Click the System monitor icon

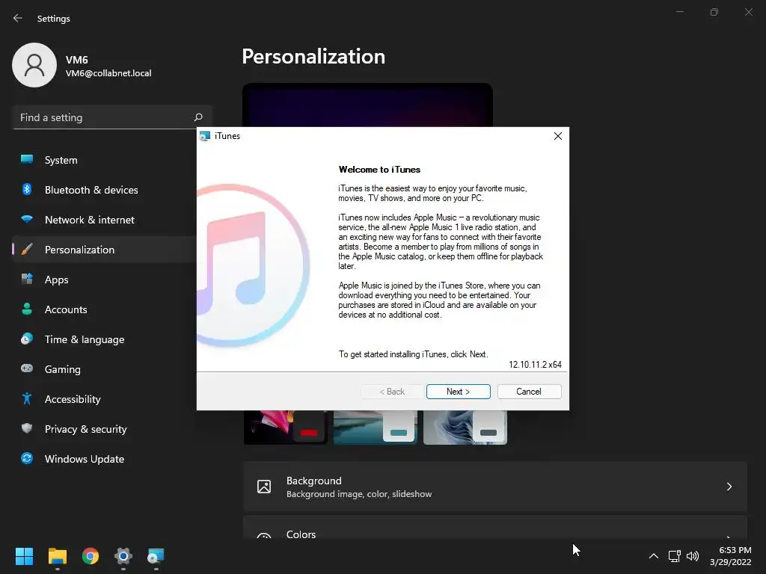[27, 159]
